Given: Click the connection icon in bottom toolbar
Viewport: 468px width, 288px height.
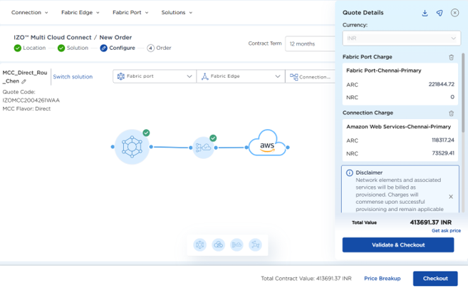Looking at the screenshot, I should pos(255,245).
